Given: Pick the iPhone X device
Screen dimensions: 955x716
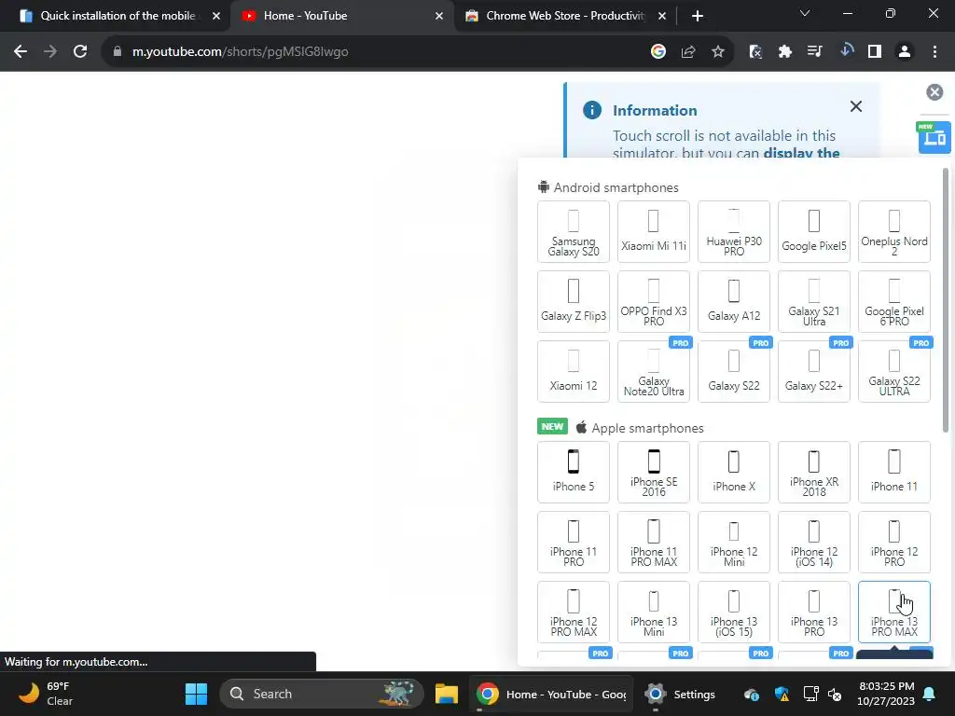Looking at the screenshot, I should click(734, 472).
